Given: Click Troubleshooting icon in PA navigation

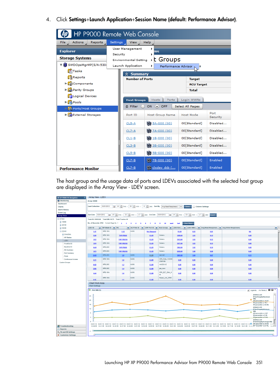Looking at the screenshot, I should point(58,326).
